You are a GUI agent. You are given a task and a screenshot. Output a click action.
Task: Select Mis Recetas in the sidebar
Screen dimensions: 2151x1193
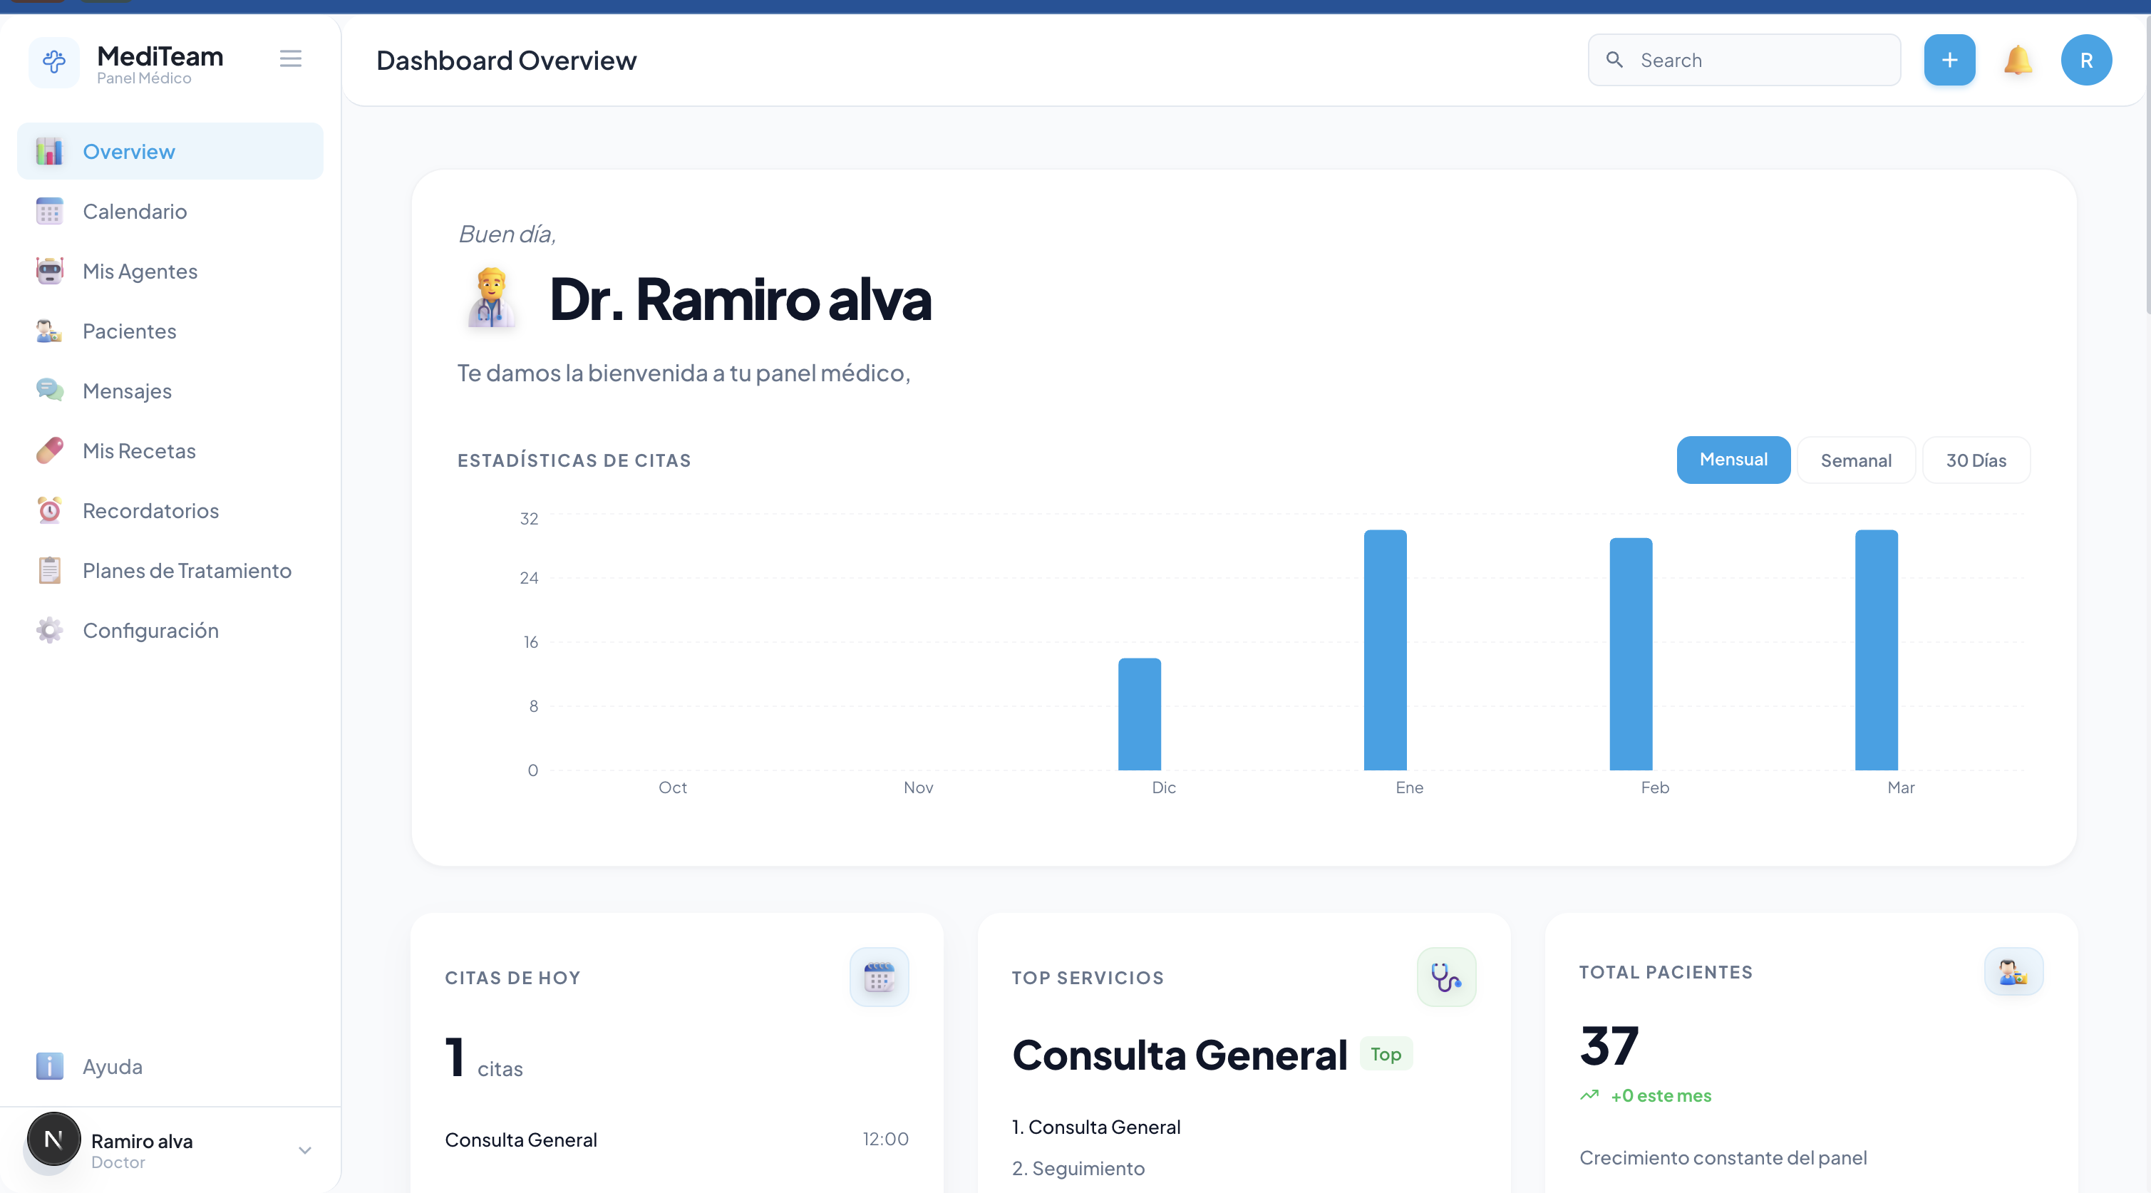tap(138, 450)
